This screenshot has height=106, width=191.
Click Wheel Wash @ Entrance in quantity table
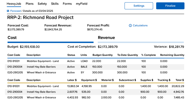click(41, 72)
